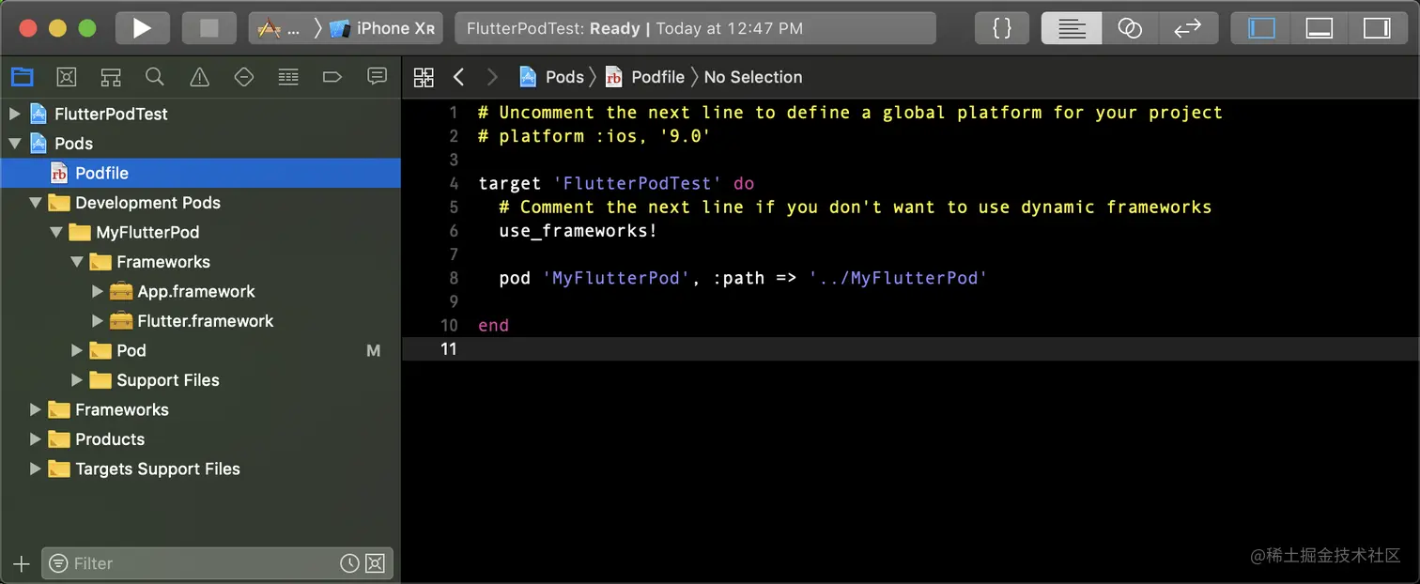The width and height of the screenshot is (1420, 584).
Task: Select App.framework in navigator
Action: pyautogui.click(x=200, y=291)
